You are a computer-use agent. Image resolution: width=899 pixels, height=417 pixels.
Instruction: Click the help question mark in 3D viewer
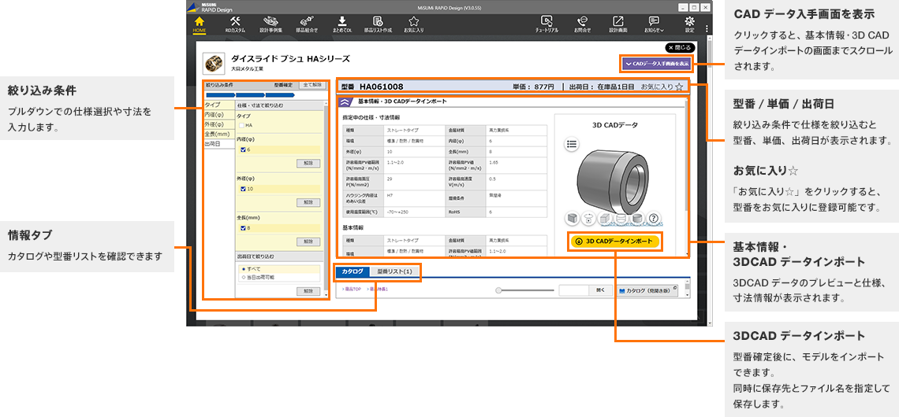[654, 218]
